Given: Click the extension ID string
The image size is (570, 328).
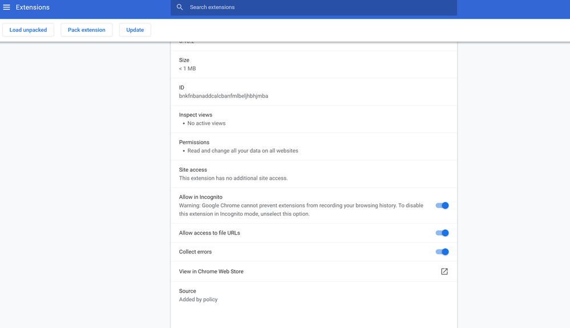Looking at the screenshot, I should 223,96.
